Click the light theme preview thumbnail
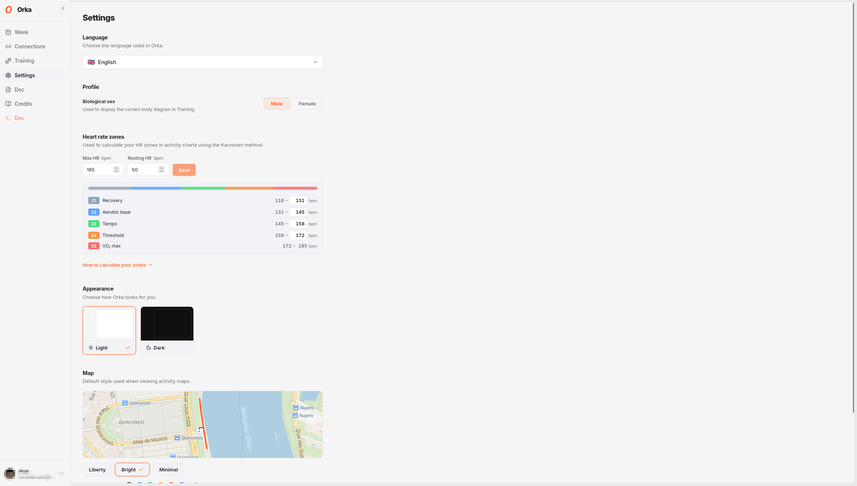 pos(109,324)
